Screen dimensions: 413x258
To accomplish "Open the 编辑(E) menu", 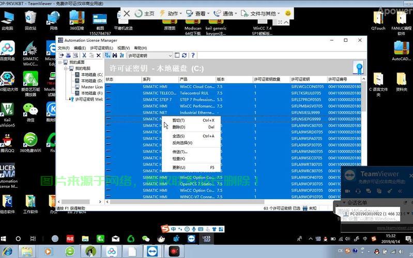I will pos(80,48).
